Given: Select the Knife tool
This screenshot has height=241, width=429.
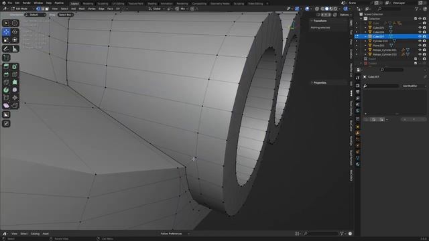Looking at the screenshot, I should 6,82.
